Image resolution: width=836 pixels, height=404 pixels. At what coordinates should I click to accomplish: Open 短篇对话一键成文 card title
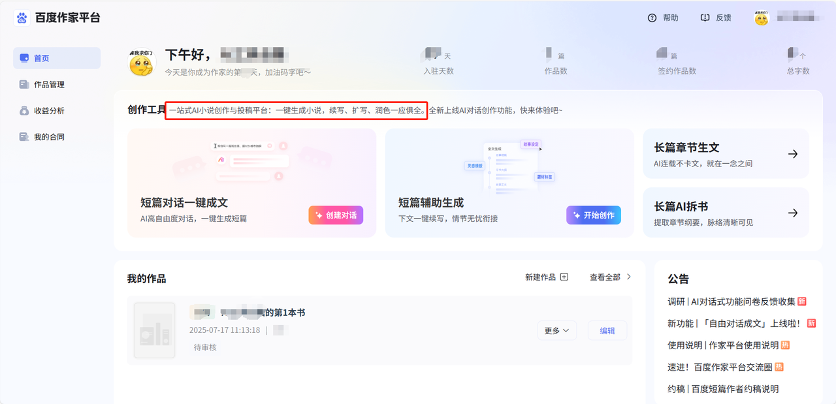(184, 202)
